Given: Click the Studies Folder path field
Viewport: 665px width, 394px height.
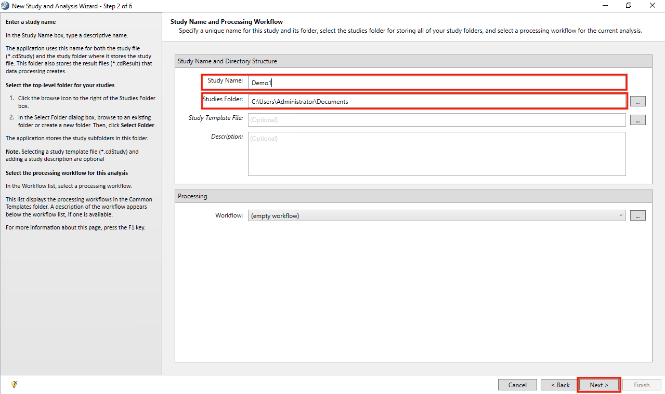Looking at the screenshot, I should click(x=437, y=101).
